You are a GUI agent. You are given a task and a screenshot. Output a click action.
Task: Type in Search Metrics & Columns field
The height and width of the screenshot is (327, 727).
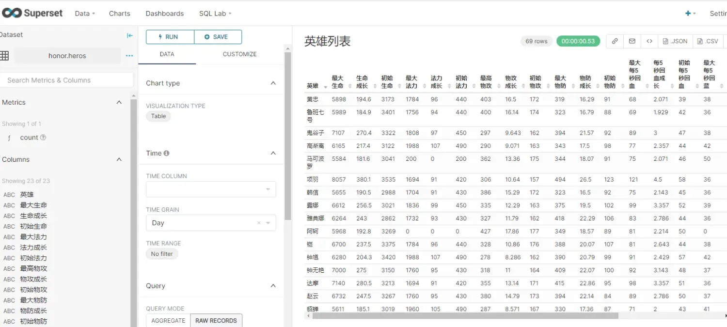[67, 79]
